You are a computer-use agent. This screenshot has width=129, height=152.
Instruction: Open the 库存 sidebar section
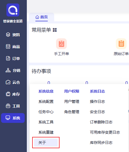tap(13, 94)
